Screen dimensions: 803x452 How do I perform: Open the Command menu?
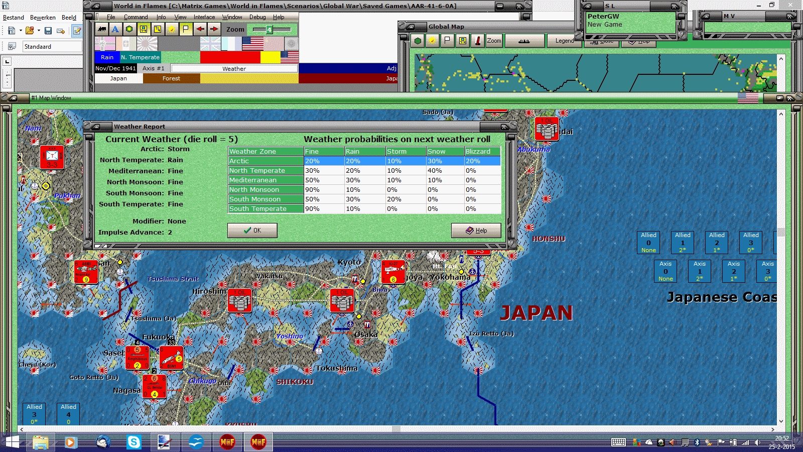tap(136, 17)
